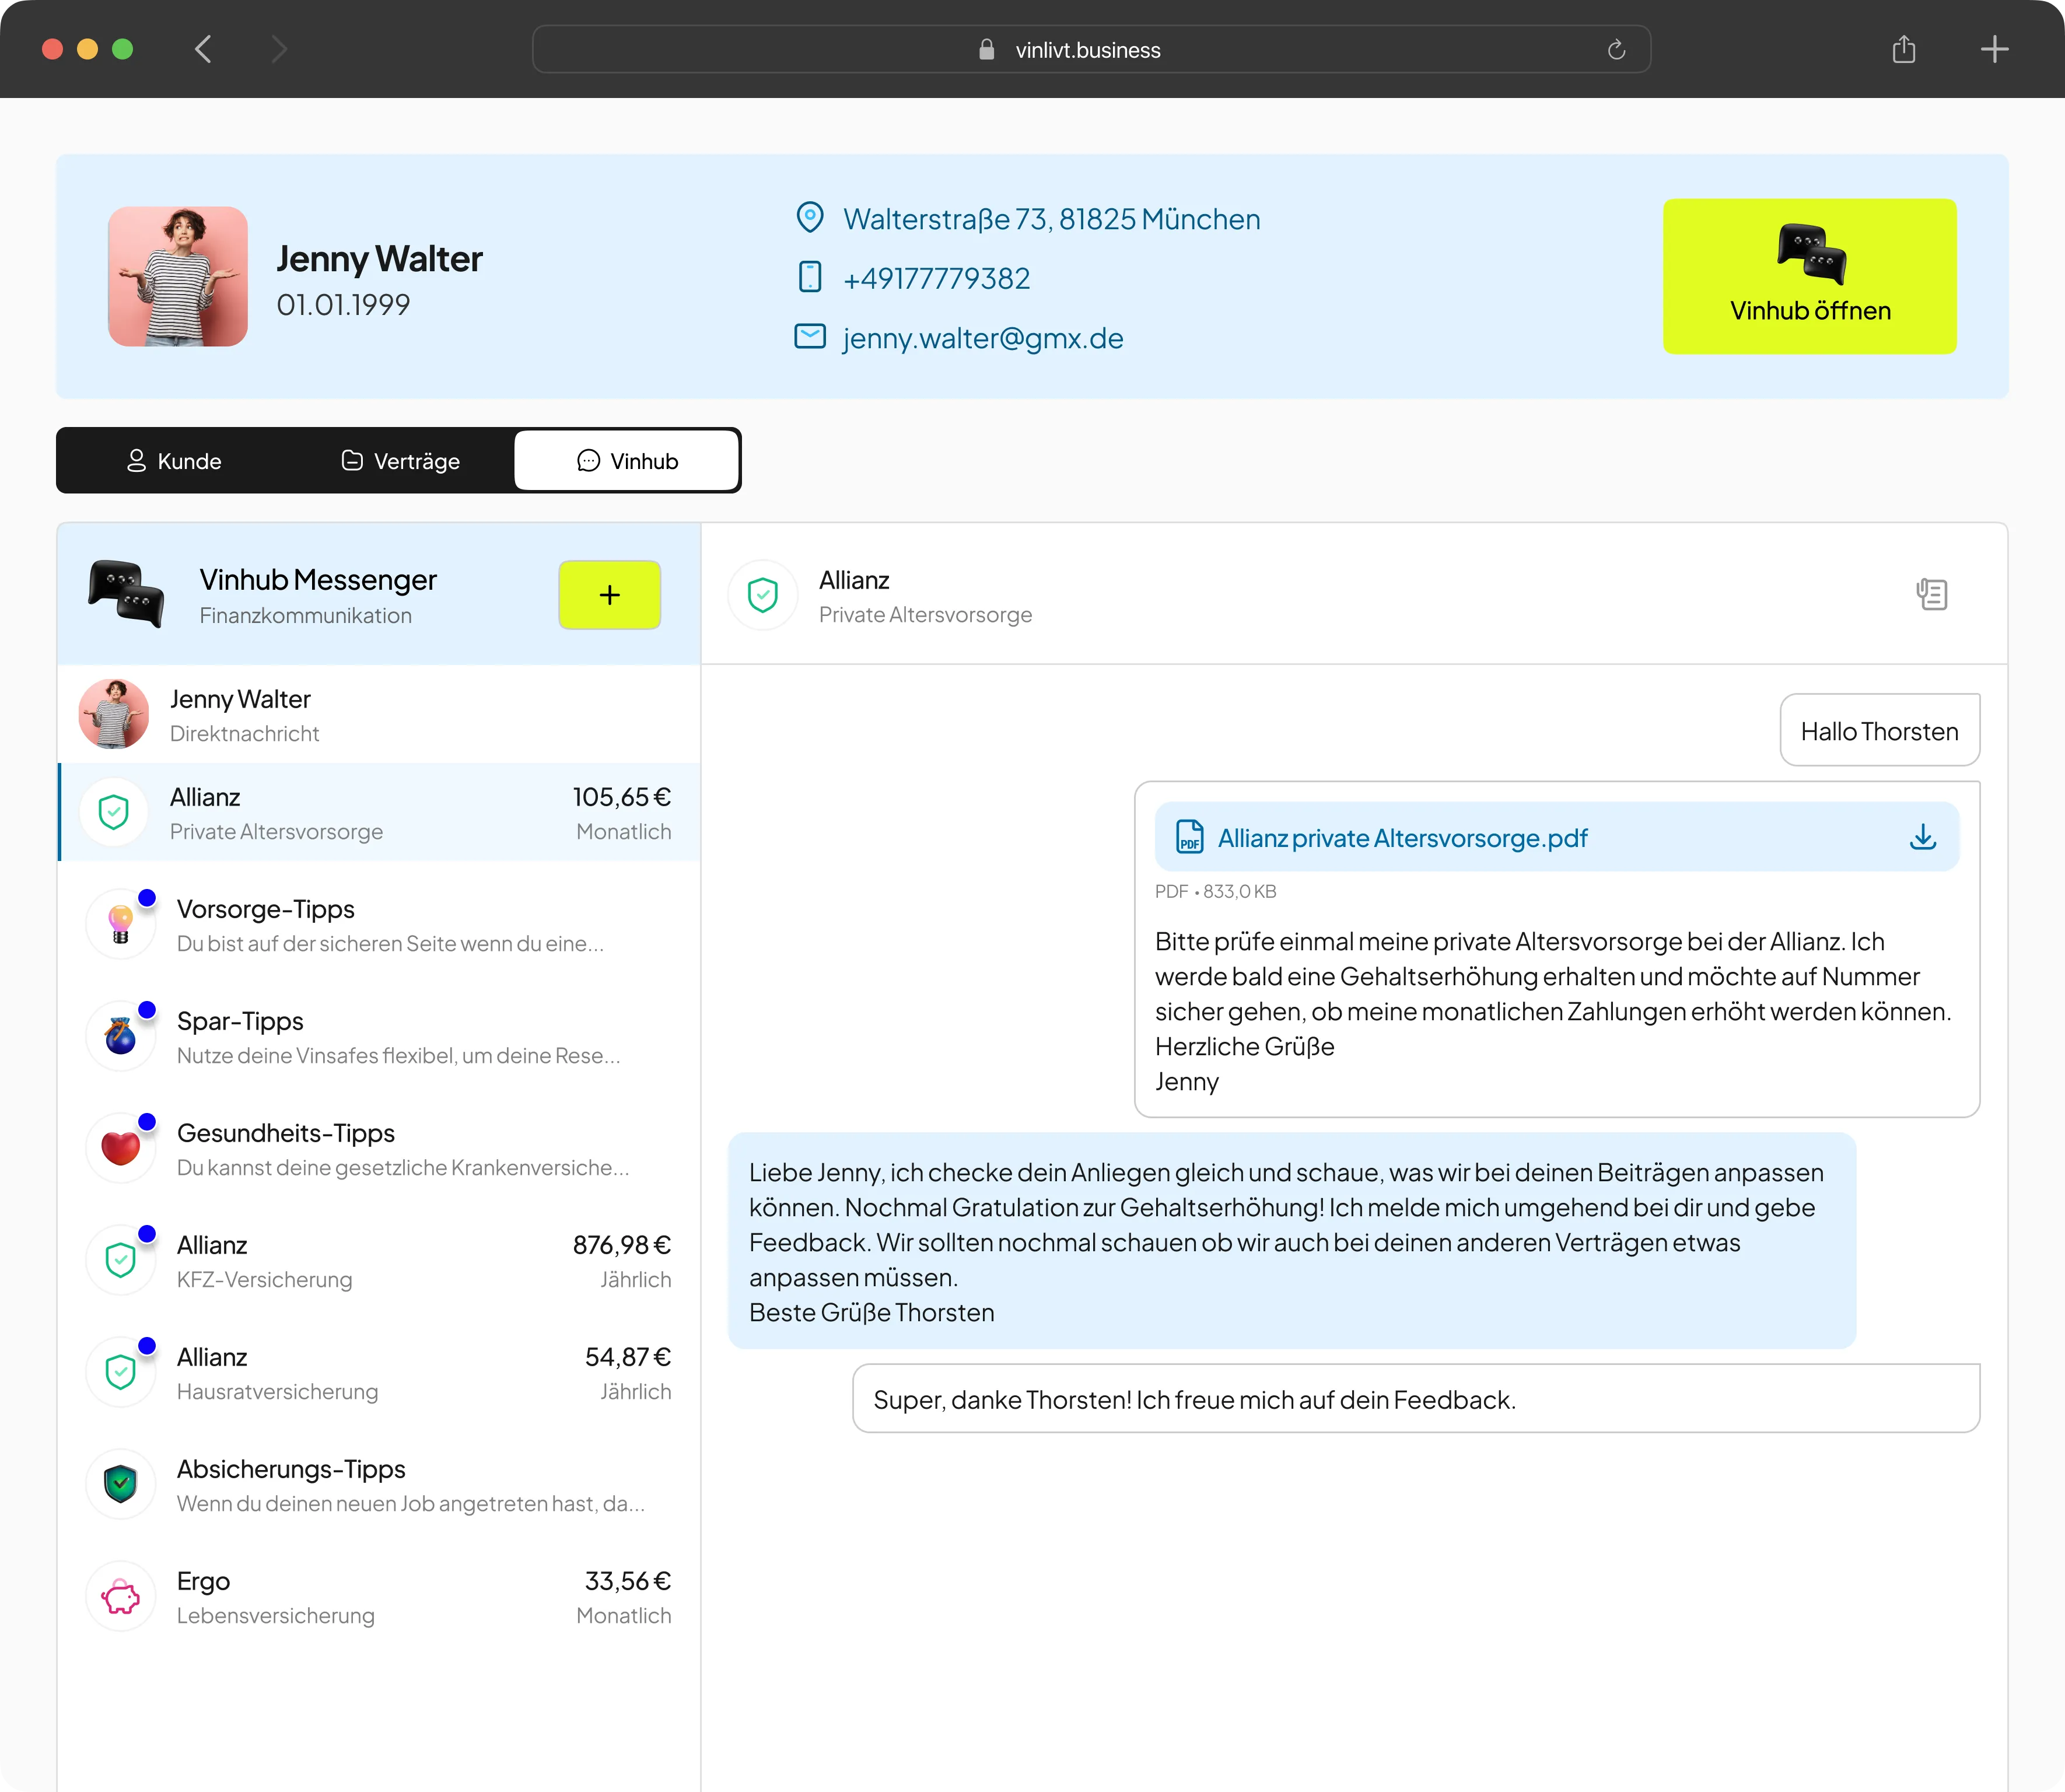Click the location pin icon

coord(809,217)
